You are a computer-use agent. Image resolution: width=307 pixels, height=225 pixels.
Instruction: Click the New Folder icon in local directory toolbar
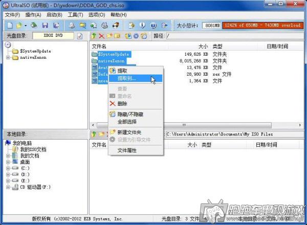(x=102, y=134)
